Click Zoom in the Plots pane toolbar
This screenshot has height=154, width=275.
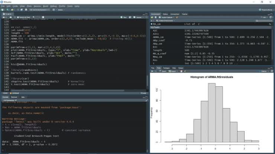tap(163, 71)
